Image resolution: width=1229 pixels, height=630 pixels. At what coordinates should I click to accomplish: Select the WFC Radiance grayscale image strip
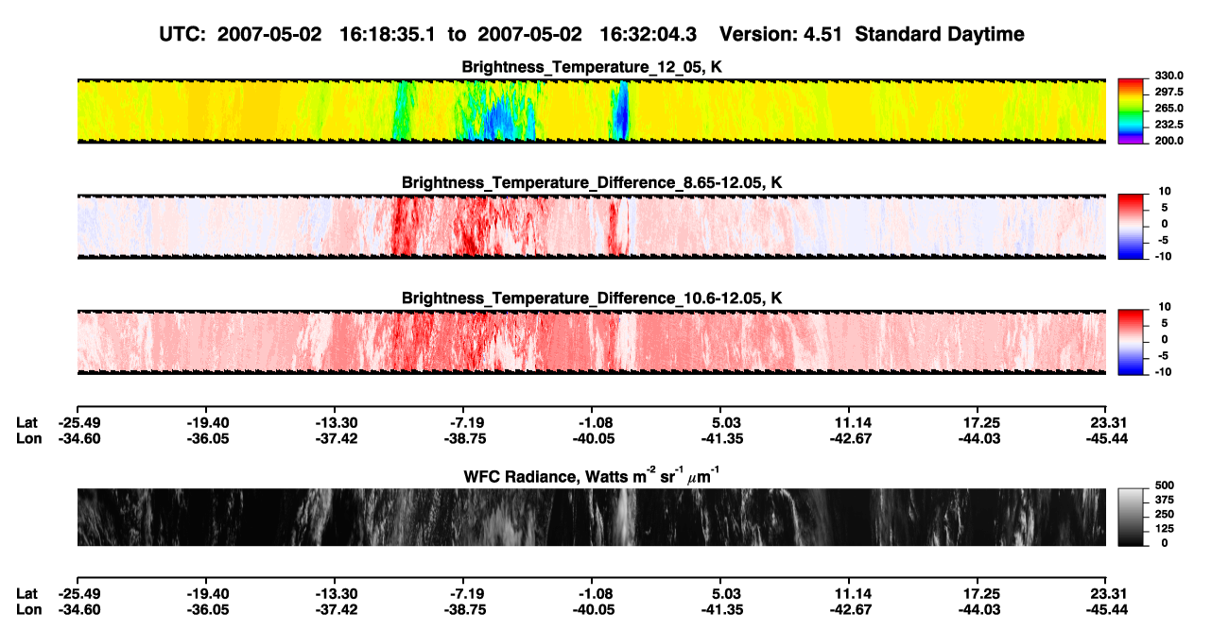(x=591, y=517)
